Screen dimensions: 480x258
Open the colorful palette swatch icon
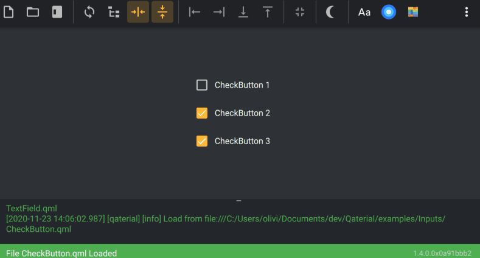[413, 12]
